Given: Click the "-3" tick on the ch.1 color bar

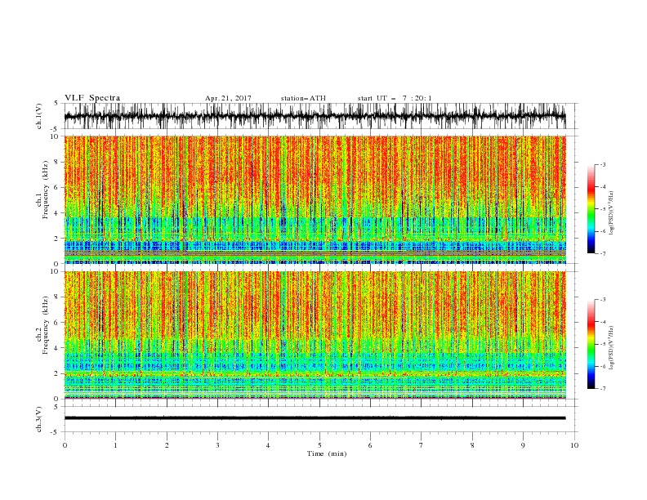Looking at the screenshot, I should (x=602, y=164).
